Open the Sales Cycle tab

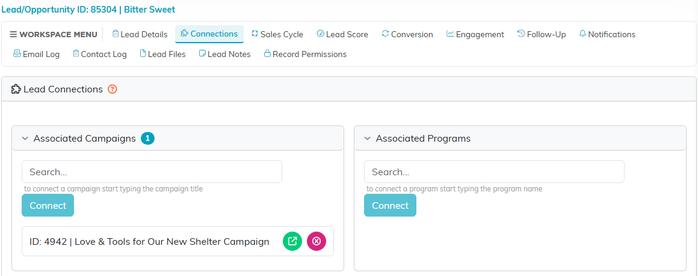click(277, 34)
